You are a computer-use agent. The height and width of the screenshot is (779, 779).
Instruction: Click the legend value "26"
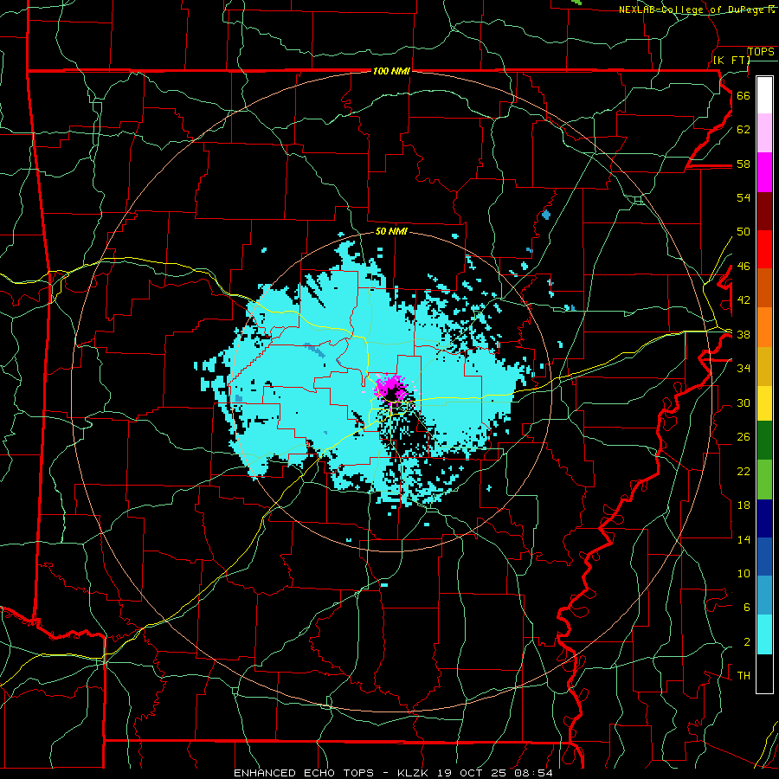pos(744,437)
